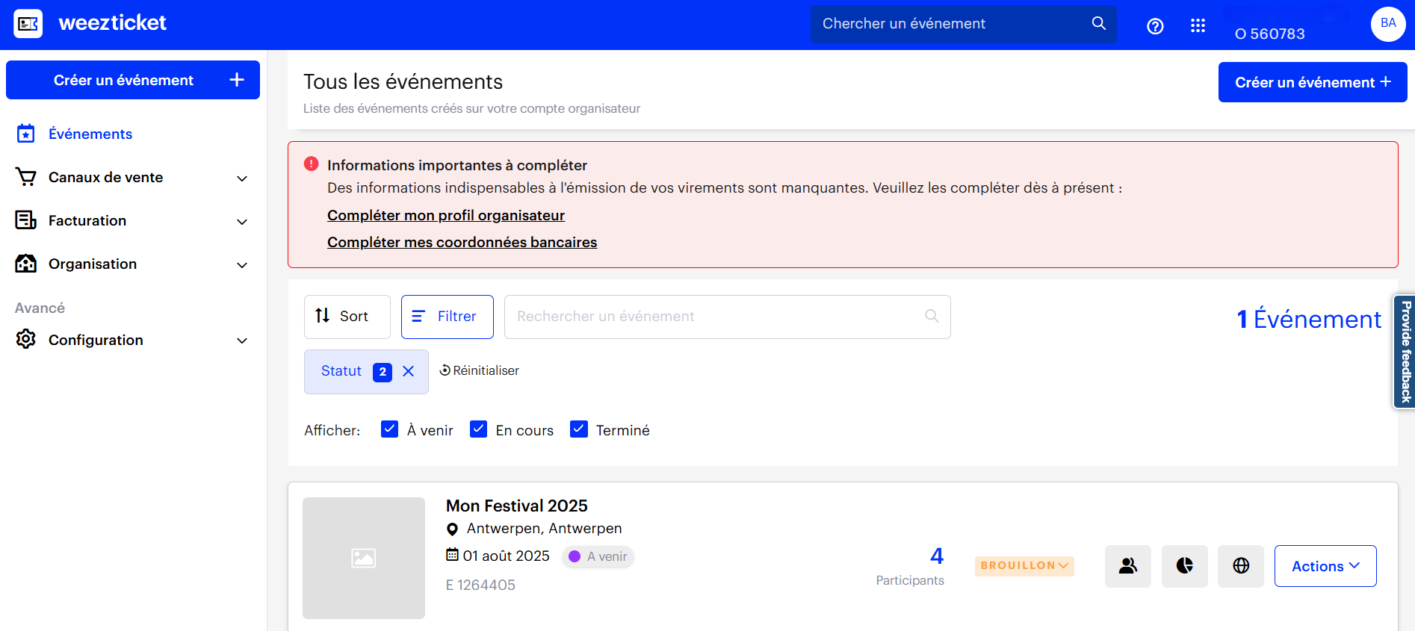Focus the Rechercher un événement field

tap(717, 317)
